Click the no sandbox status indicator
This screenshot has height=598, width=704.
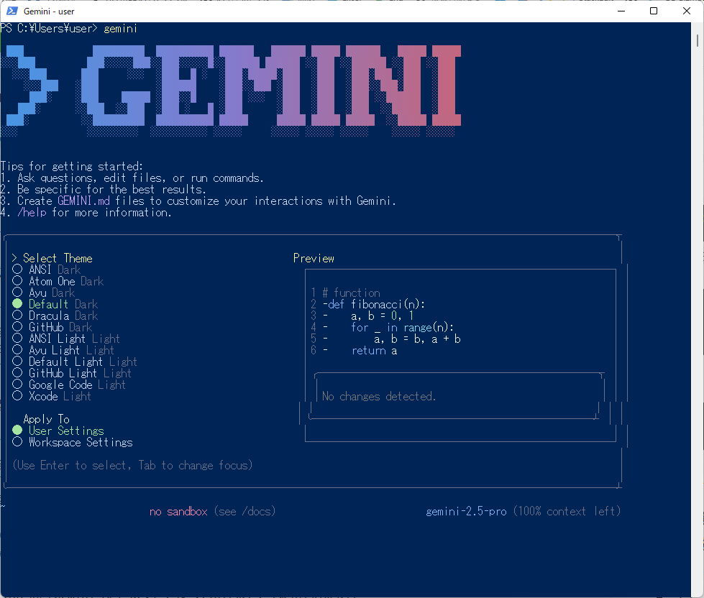point(178,511)
